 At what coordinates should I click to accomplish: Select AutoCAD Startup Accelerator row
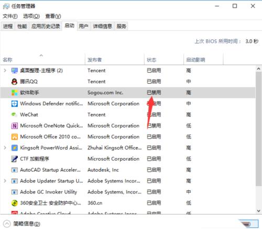point(128,170)
